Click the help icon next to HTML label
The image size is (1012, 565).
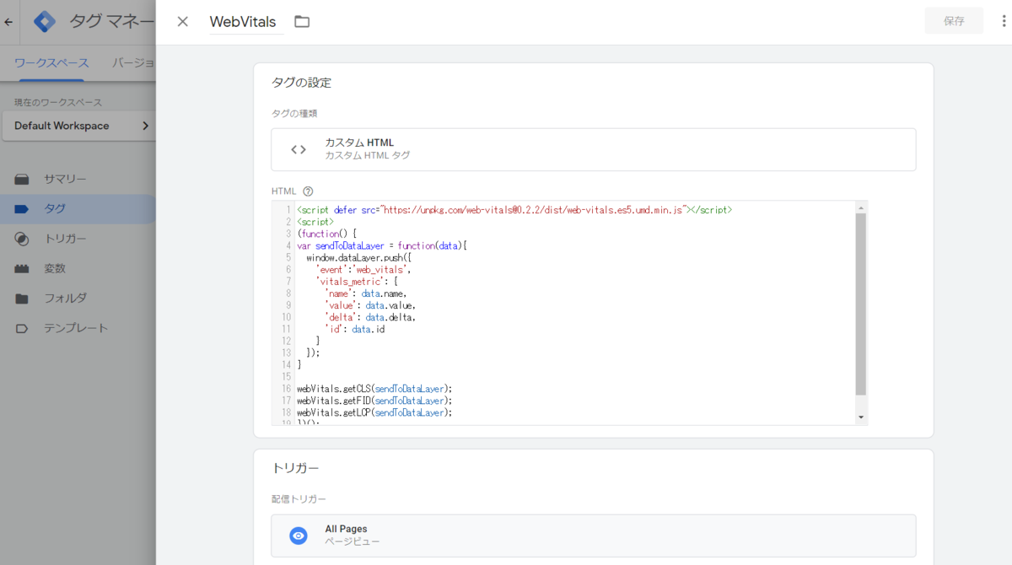coord(308,191)
